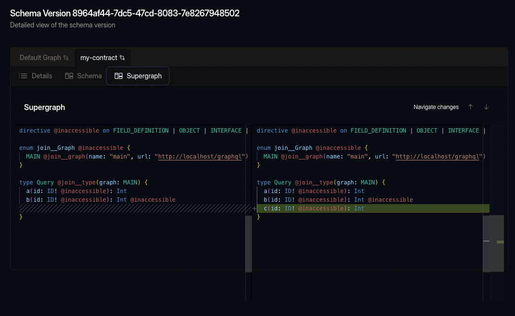Open the localhost graphql link in right pane
This screenshot has height=316, width=515.
pyautogui.click(x=437, y=156)
